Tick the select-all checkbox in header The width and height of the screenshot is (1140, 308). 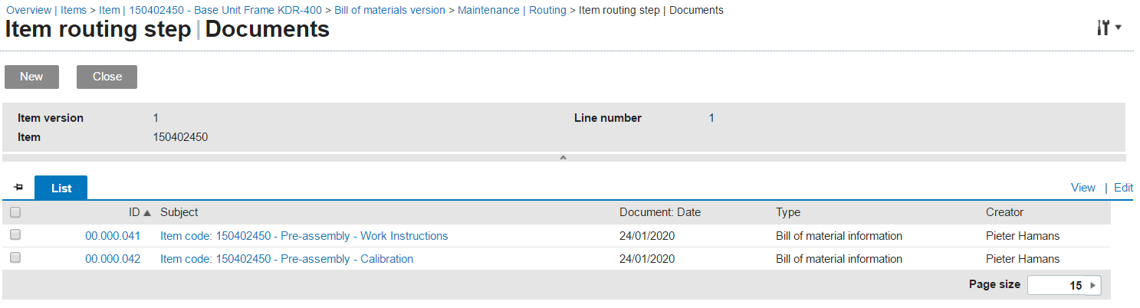(x=15, y=213)
